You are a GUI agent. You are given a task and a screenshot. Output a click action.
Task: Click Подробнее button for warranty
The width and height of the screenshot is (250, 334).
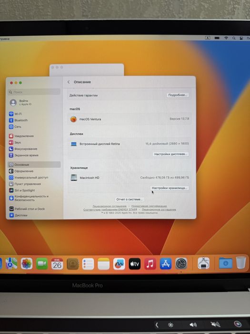pos(178,95)
